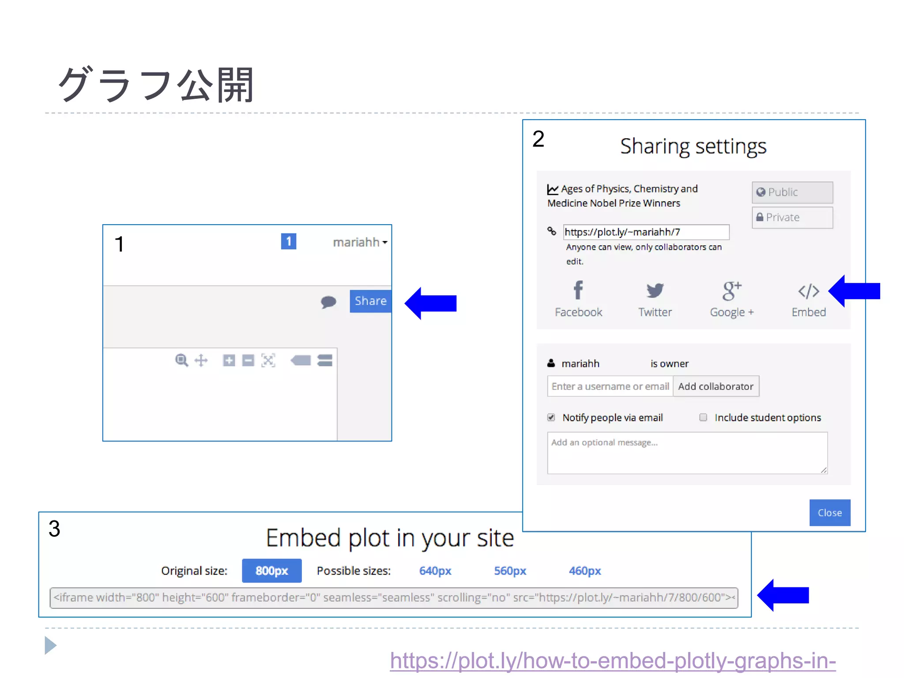Click the blue notification badge 1
904x678 pixels.
click(x=289, y=241)
